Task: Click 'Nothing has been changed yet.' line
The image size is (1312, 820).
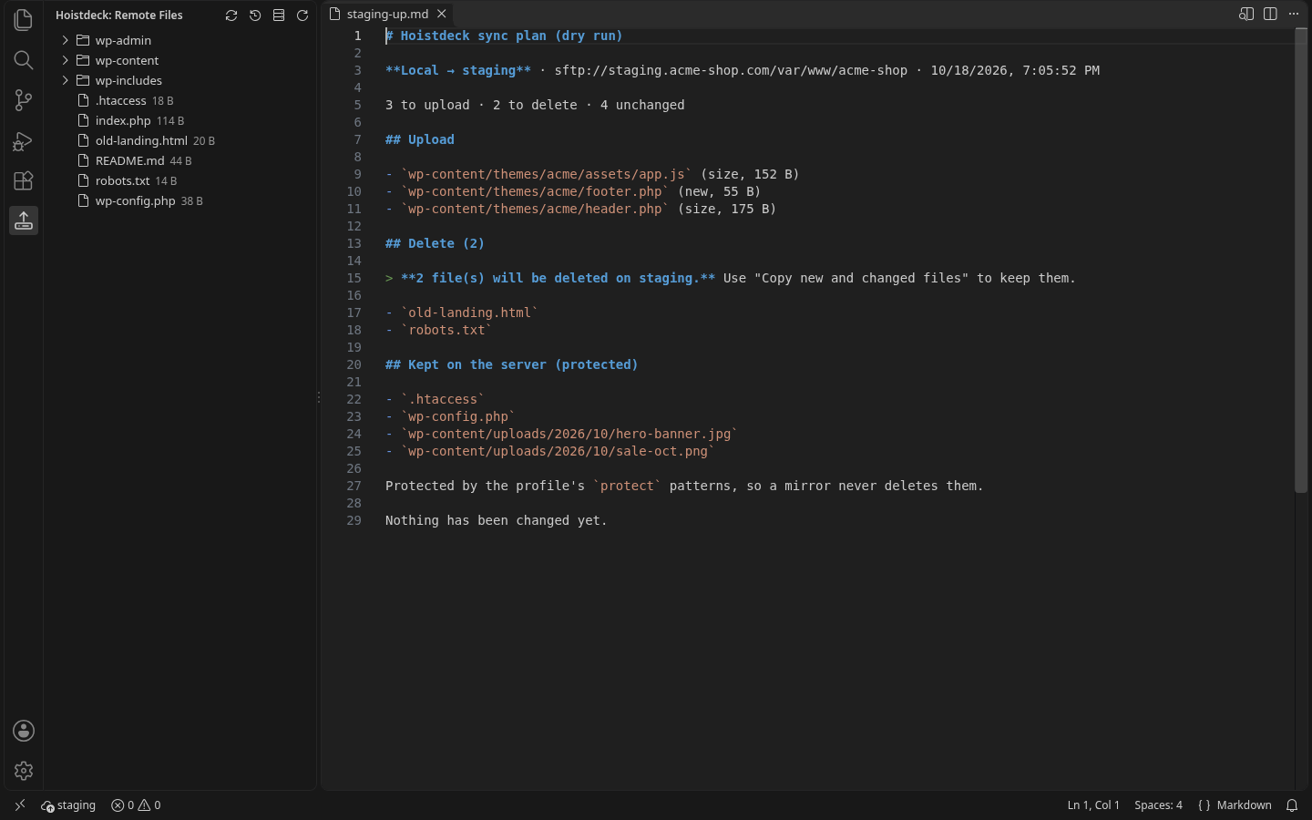Action: (x=496, y=520)
